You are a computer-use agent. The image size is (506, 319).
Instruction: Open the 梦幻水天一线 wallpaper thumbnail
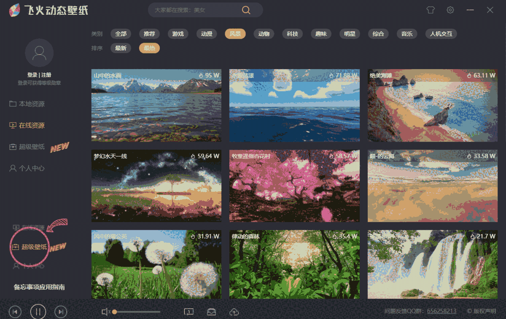(156, 186)
